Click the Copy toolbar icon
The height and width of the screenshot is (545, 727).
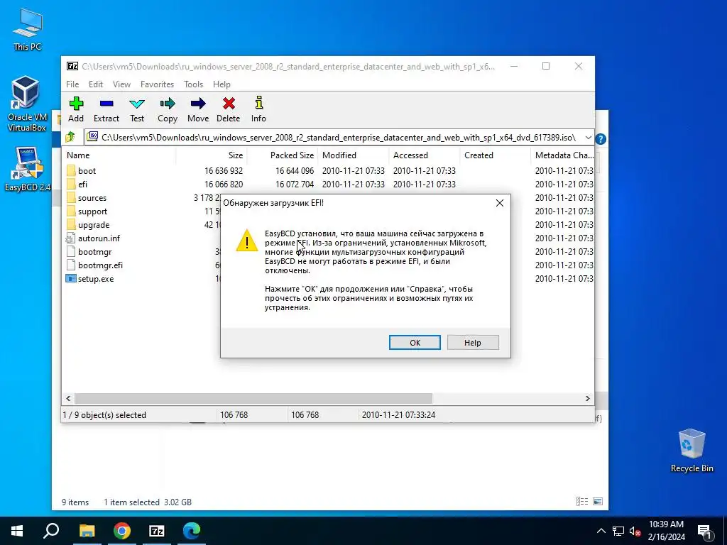point(168,104)
